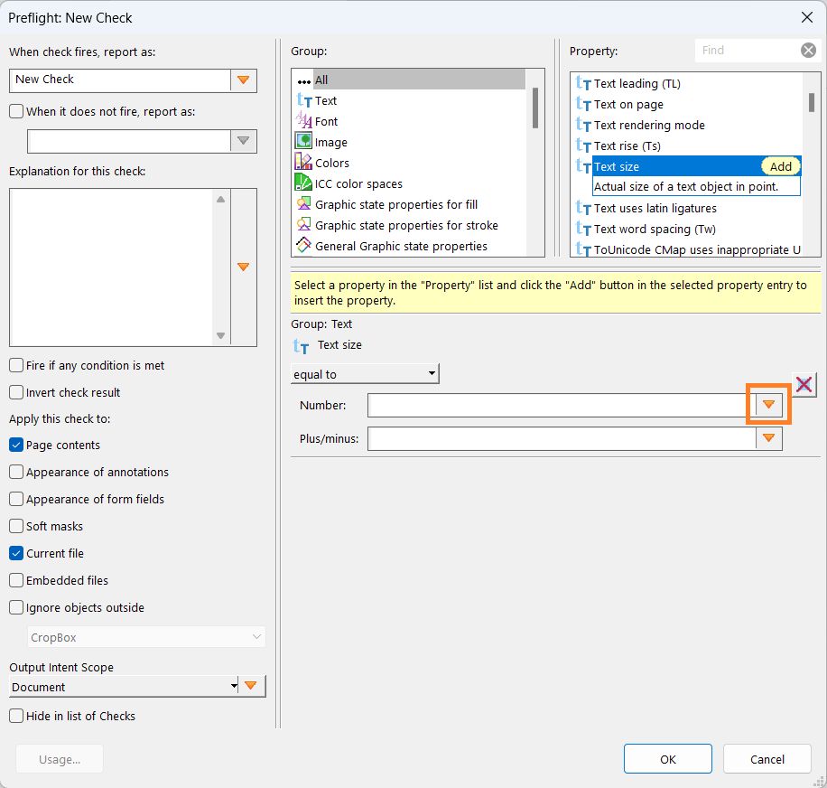
Task: Open the New Check report-as dropdown arrow
Action: tap(243, 80)
